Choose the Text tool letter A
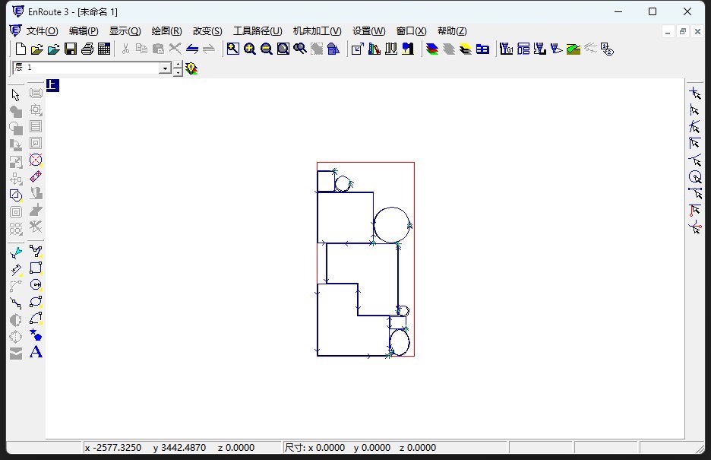711x460 pixels. (x=36, y=352)
